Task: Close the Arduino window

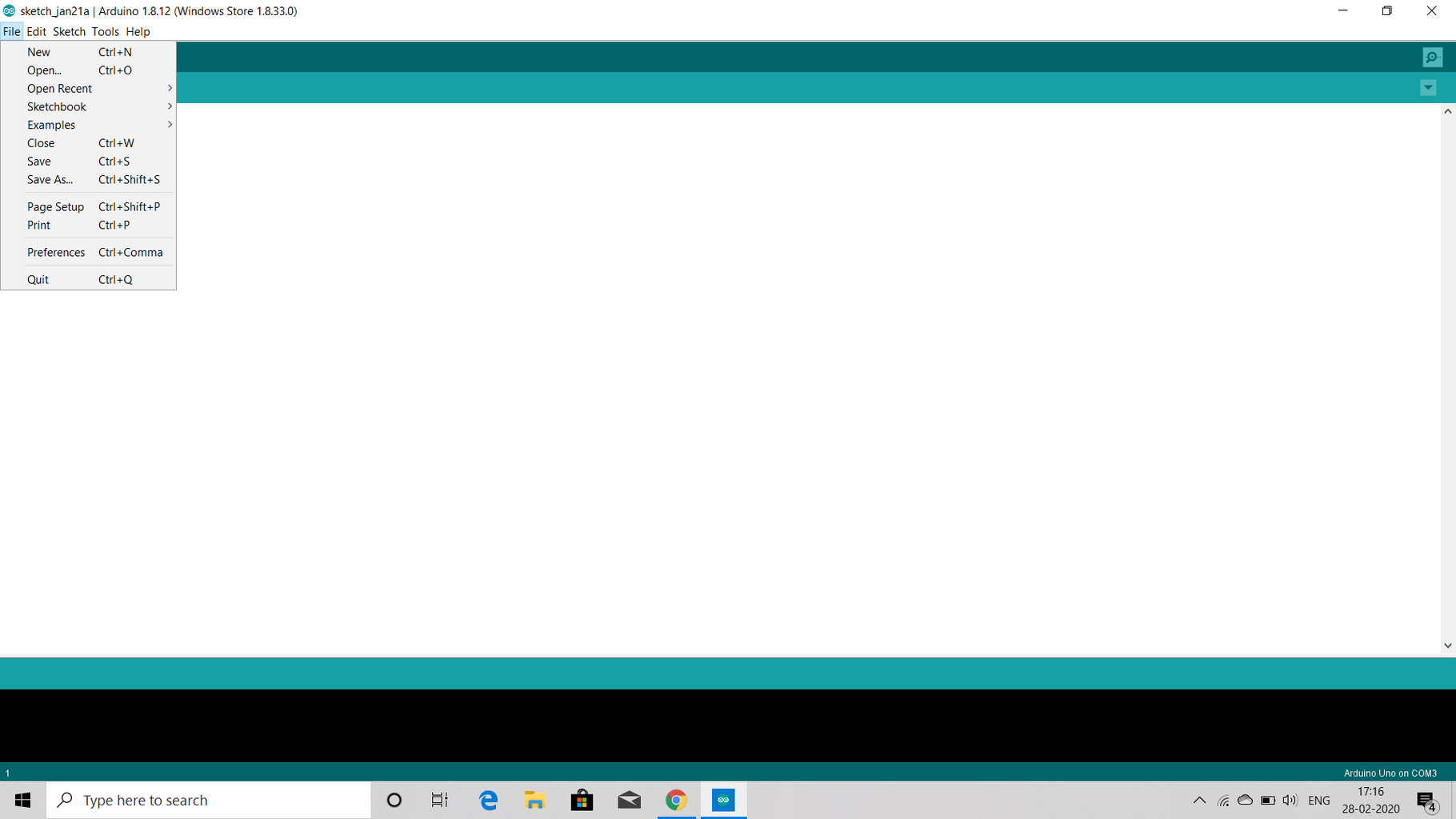Action: pos(1432,11)
